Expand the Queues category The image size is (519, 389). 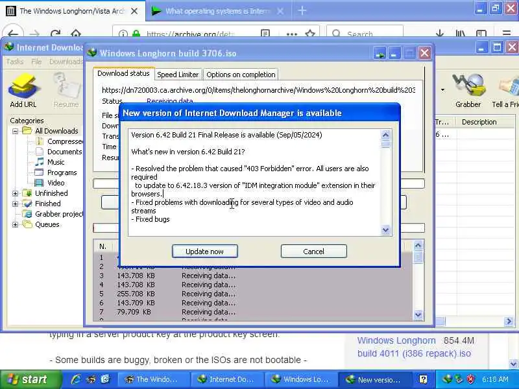tap(15, 224)
